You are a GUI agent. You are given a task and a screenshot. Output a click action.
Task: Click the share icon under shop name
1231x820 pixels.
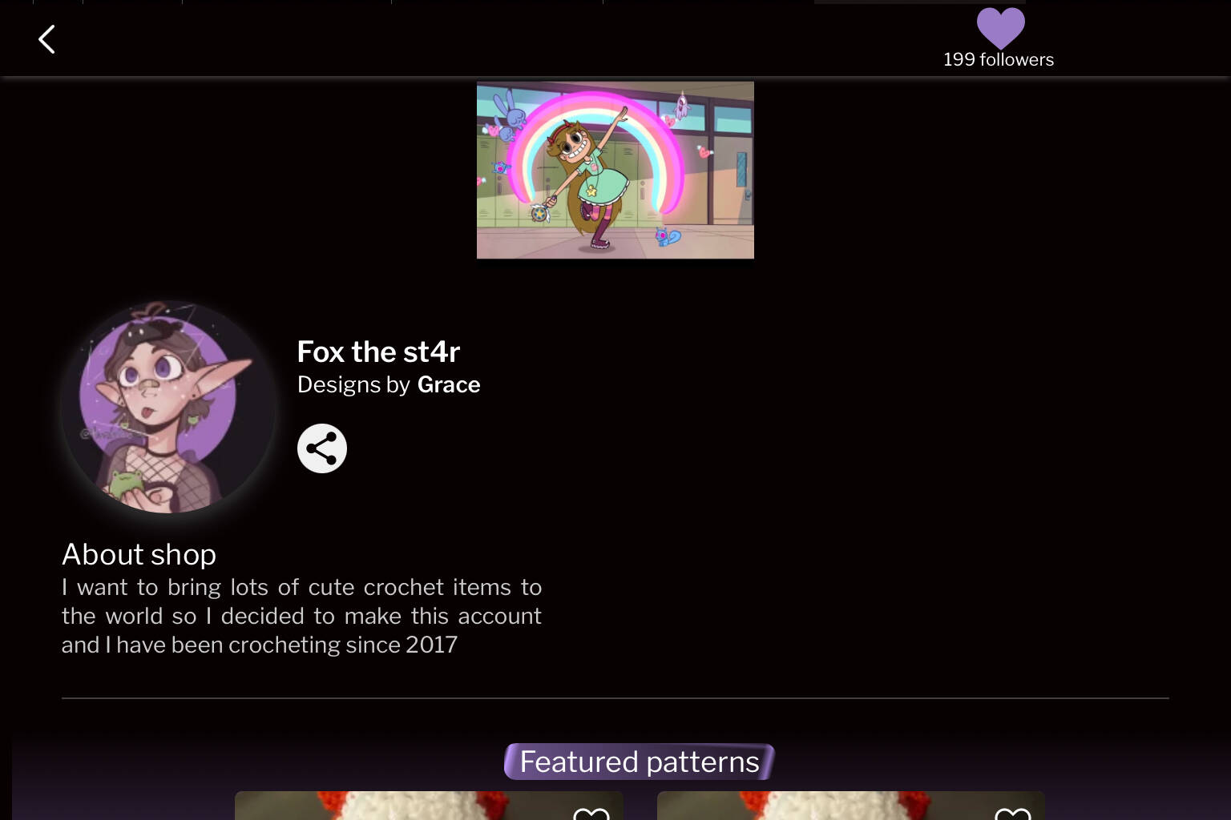pos(322,448)
